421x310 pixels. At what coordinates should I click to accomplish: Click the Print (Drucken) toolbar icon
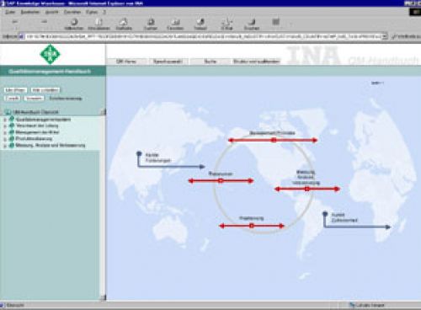click(x=252, y=24)
